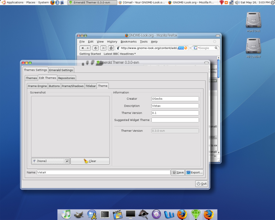Open Firefox Tools menu

144,42
